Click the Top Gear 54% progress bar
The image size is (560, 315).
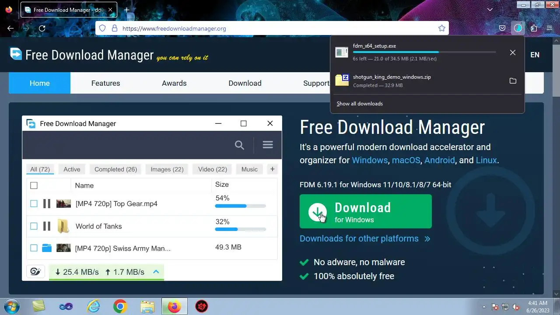click(x=241, y=206)
